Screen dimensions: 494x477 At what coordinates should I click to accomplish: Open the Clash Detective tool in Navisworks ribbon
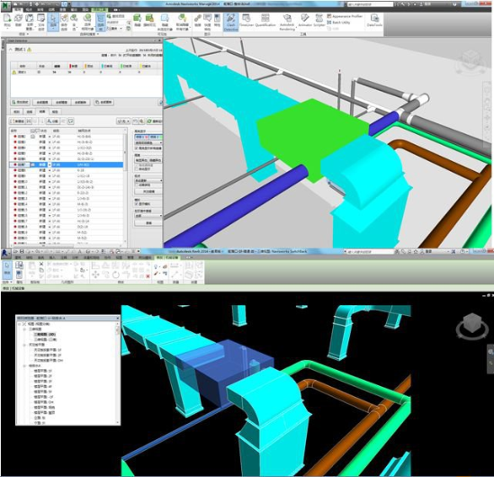tap(230, 22)
